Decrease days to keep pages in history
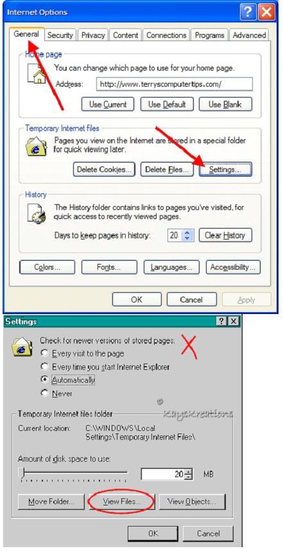283x560 pixels. [188, 238]
